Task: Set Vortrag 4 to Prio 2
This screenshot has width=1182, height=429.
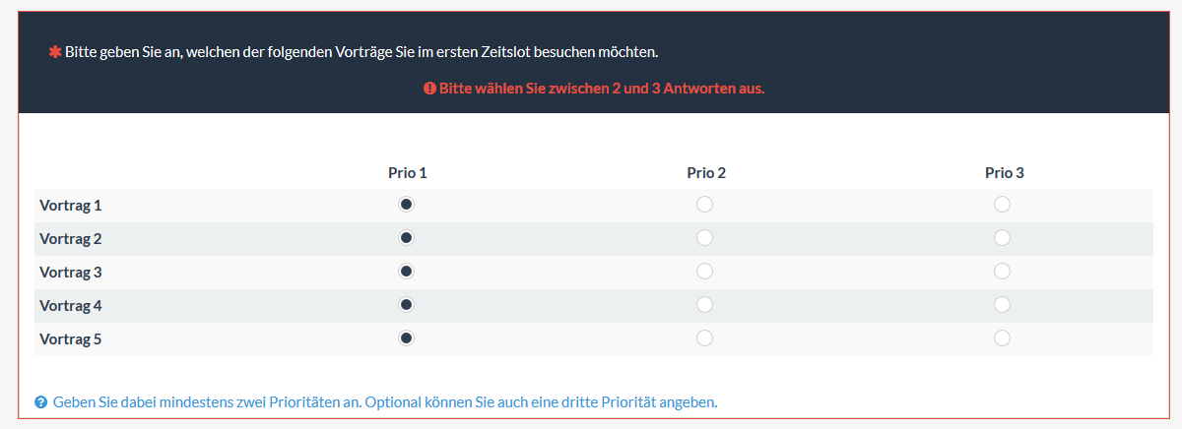Action: click(704, 305)
